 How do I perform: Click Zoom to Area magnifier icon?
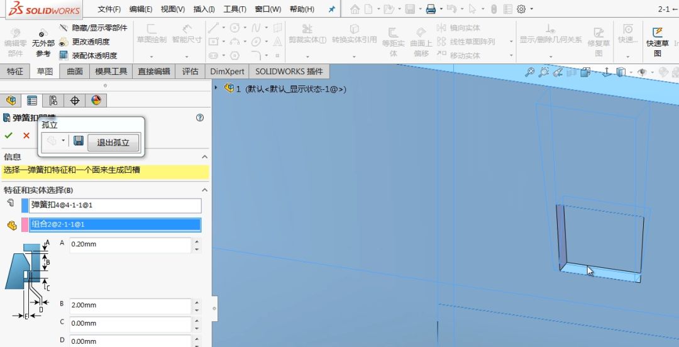pos(543,72)
